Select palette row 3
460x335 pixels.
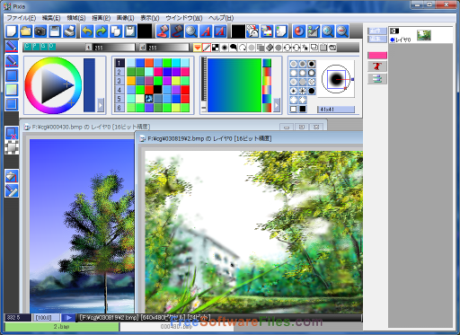click(x=119, y=81)
